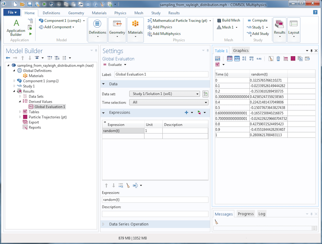Click the Build Mesh button
322x244 pixels.
click(x=229, y=20)
